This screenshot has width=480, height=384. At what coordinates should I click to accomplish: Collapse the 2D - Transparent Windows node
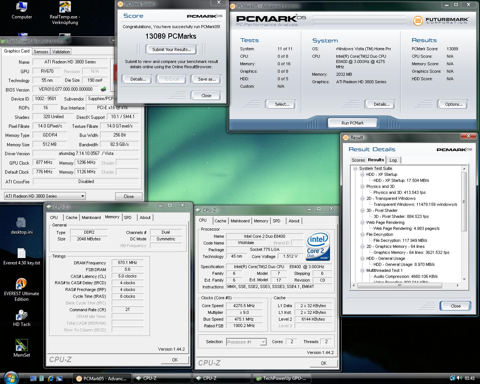click(363, 198)
